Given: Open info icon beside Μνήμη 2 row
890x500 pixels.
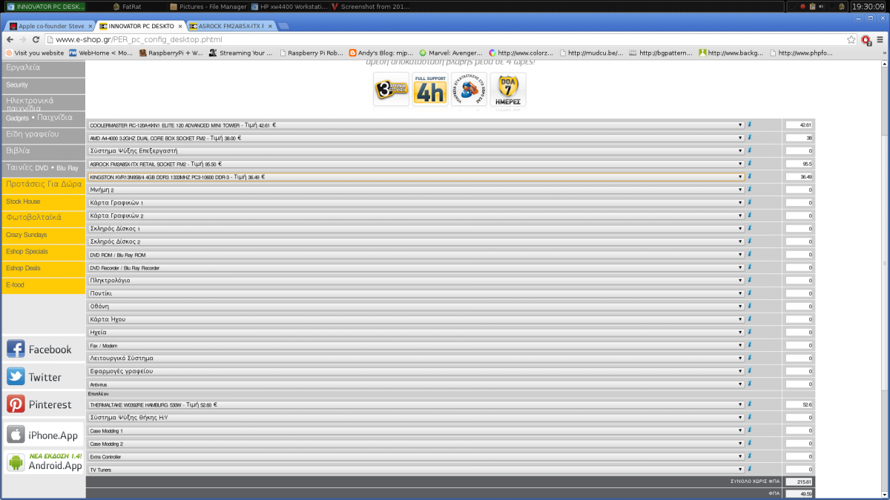Looking at the screenshot, I should [x=750, y=190].
